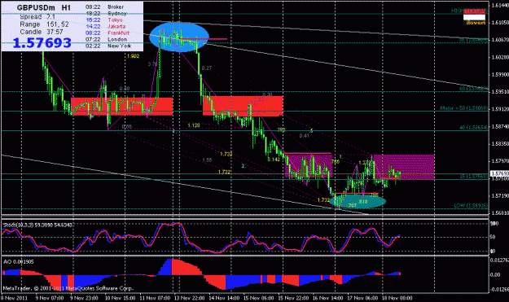Select the short red line beside the blue ellipse
This screenshot has height=302, width=509.
204,39
